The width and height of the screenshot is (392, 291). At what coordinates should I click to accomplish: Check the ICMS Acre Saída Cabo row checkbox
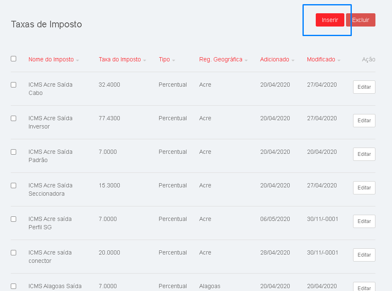click(x=14, y=85)
